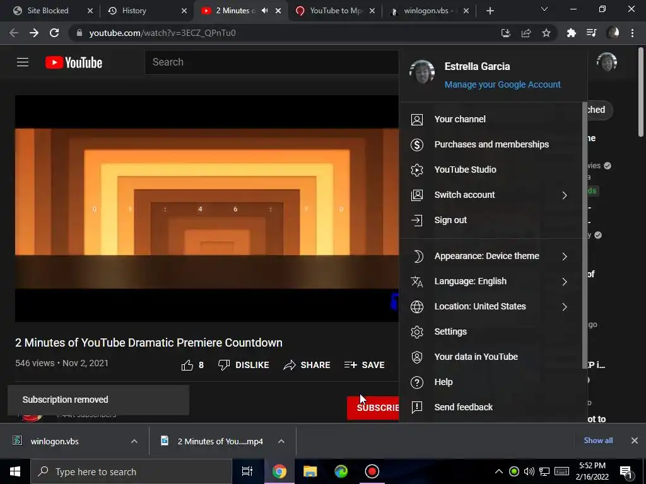
Task: Click the page vertical scrollbar
Action: pos(641,92)
